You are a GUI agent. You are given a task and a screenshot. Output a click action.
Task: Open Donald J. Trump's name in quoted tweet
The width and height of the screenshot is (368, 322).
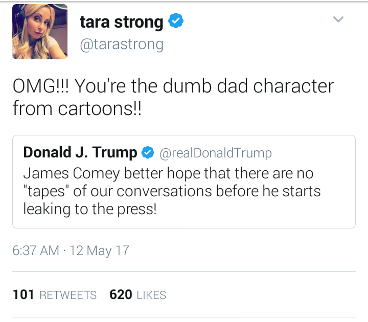point(80,152)
